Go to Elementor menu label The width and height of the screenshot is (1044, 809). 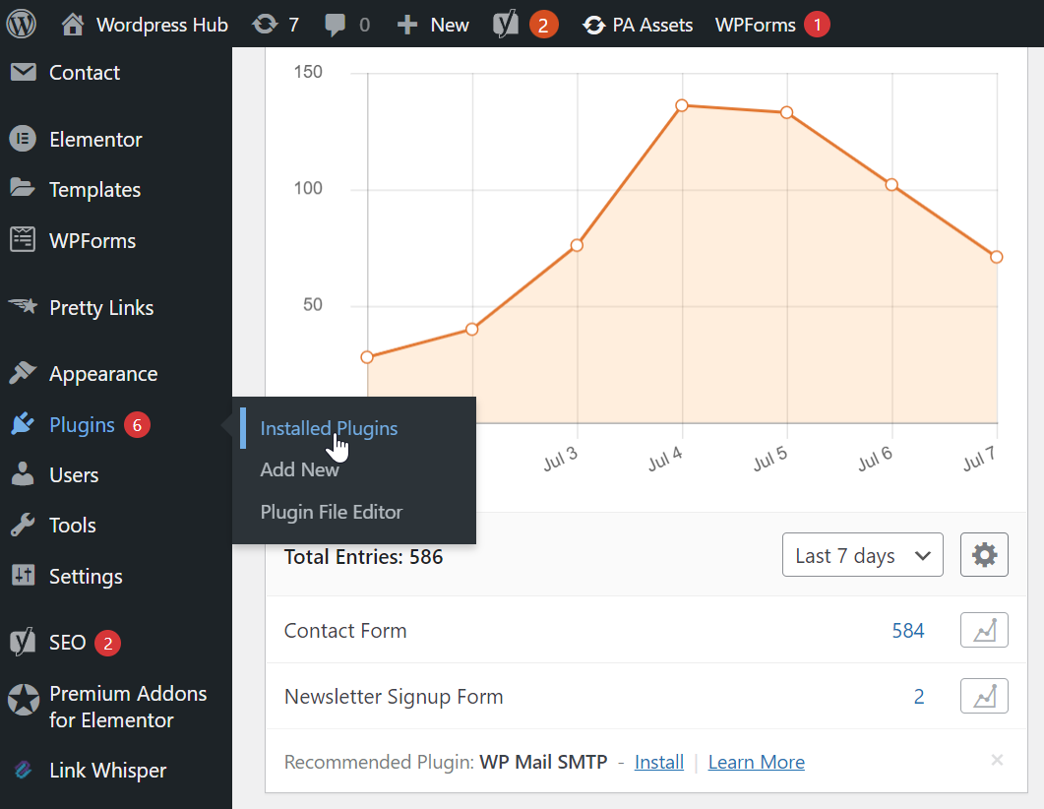coord(95,139)
